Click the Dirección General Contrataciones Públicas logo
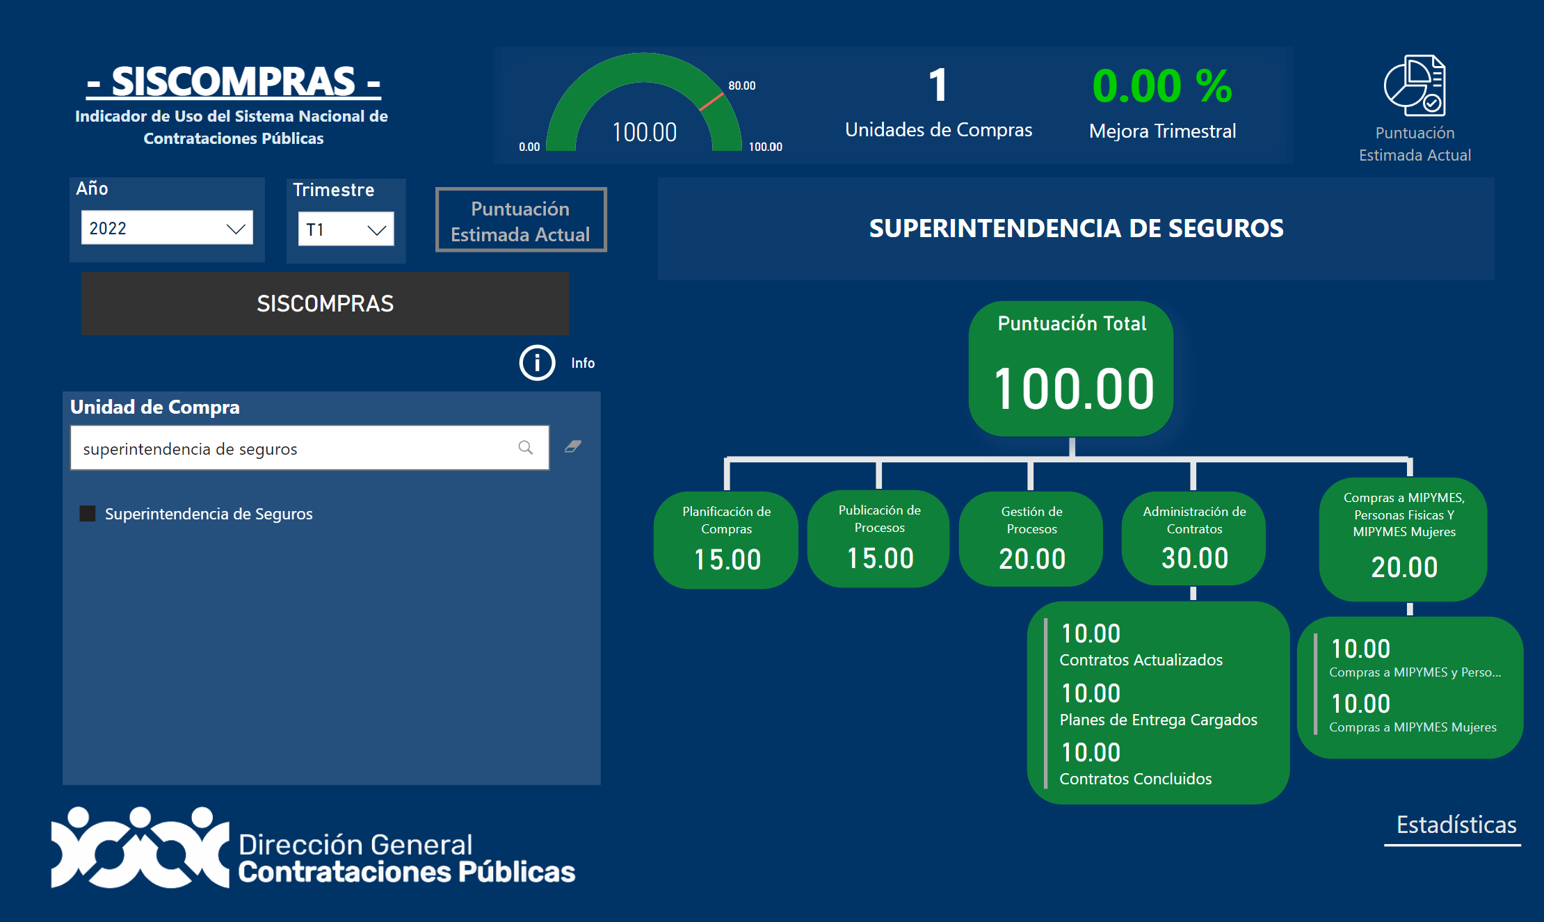Image resolution: width=1544 pixels, height=922 pixels. pyautogui.click(x=313, y=848)
